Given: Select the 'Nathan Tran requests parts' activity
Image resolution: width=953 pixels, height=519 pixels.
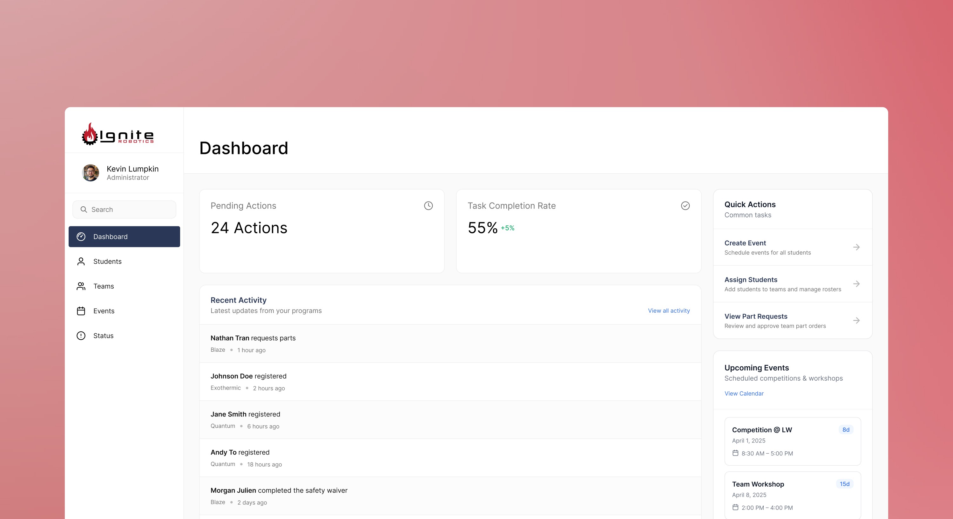Looking at the screenshot, I should click(450, 344).
